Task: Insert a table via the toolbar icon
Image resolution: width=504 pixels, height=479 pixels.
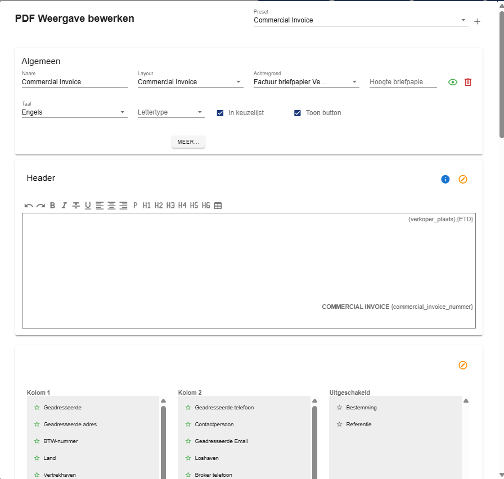Action: [x=218, y=206]
